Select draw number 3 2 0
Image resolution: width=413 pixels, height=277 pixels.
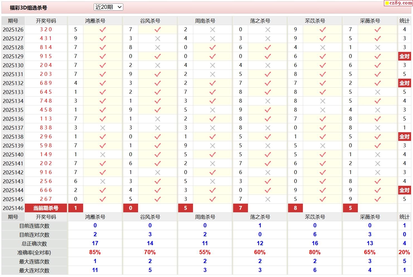[46, 29]
